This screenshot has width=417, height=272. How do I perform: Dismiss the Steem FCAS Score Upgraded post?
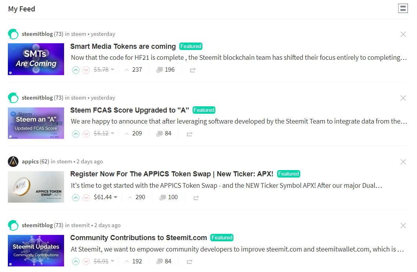click(x=403, y=98)
